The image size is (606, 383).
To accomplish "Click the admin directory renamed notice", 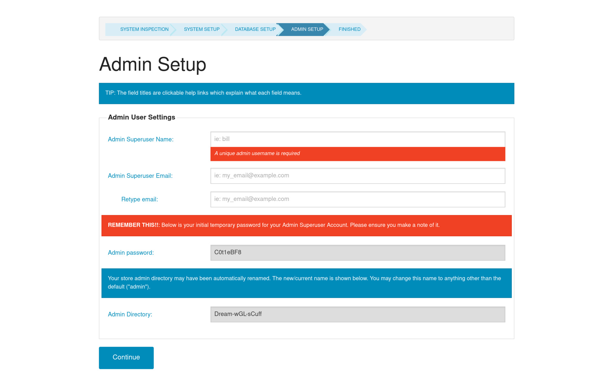I will tap(306, 283).
